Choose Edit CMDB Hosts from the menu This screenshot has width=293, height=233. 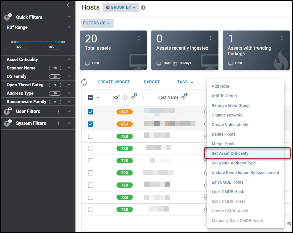tap(246, 182)
